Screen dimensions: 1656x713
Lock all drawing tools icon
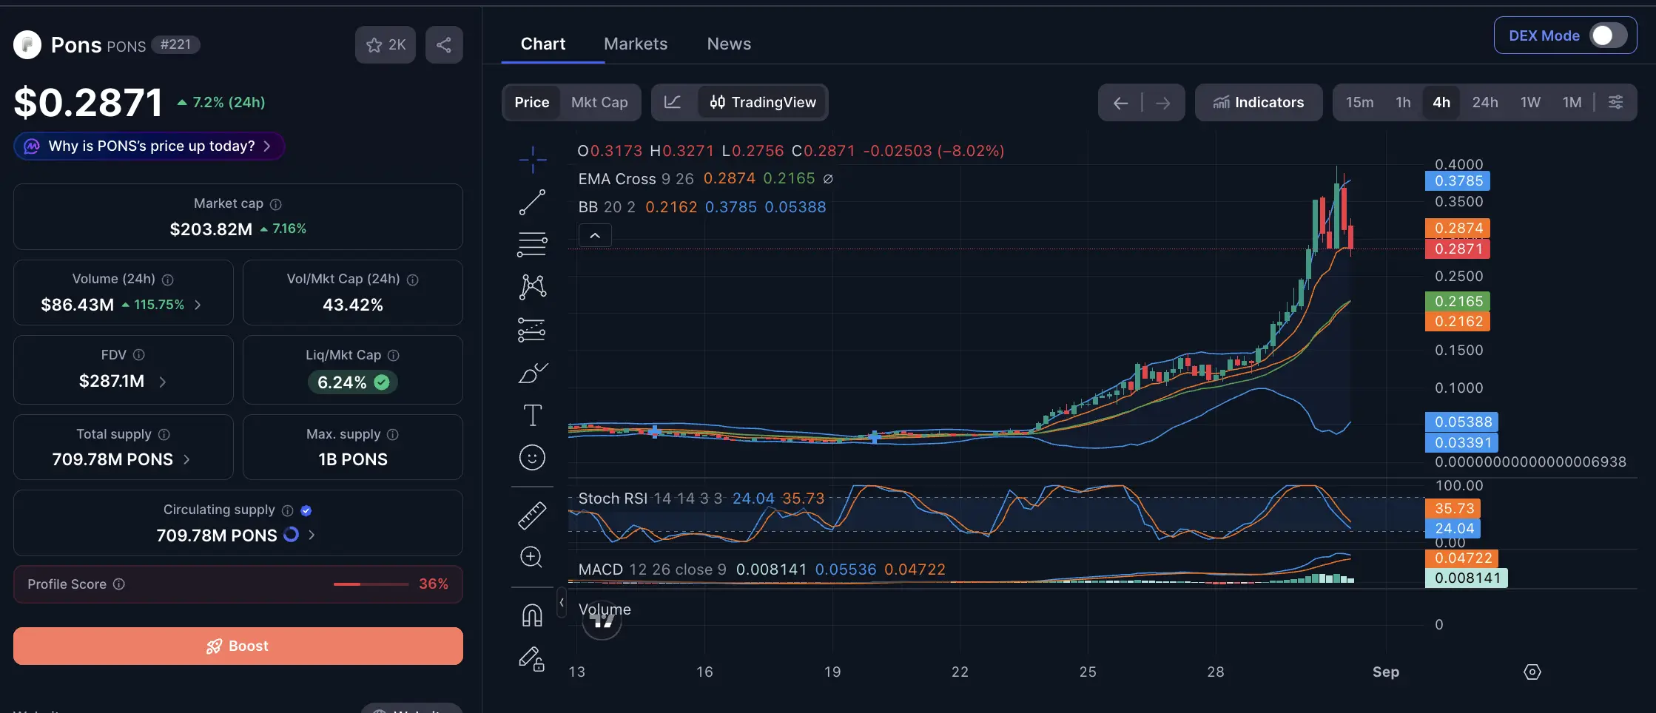(x=532, y=658)
